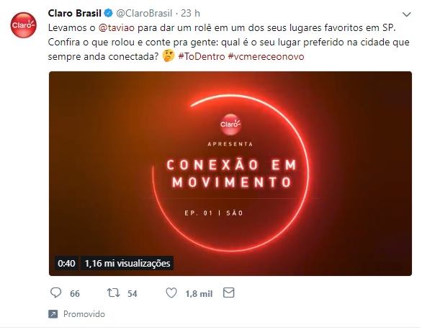This screenshot has width=422, height=330.
Task: Click the Claro logo inside the video
Action: [230, 124]
